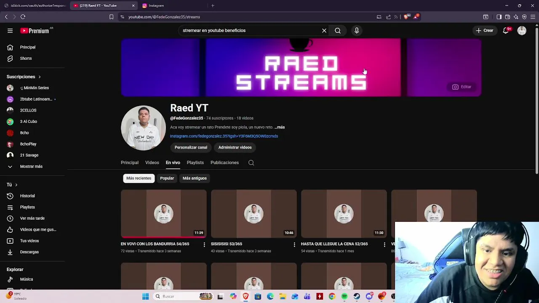Go back in the browser

(6, 17)
